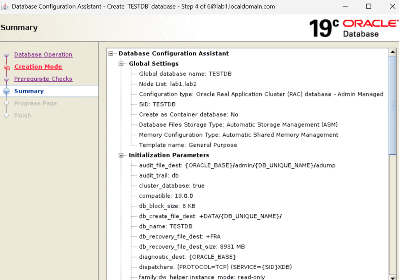This screenshot has width=399, height=280.
Task: Collapse the Initialization Parameters tree node
Action: click(x=121, y=155)
